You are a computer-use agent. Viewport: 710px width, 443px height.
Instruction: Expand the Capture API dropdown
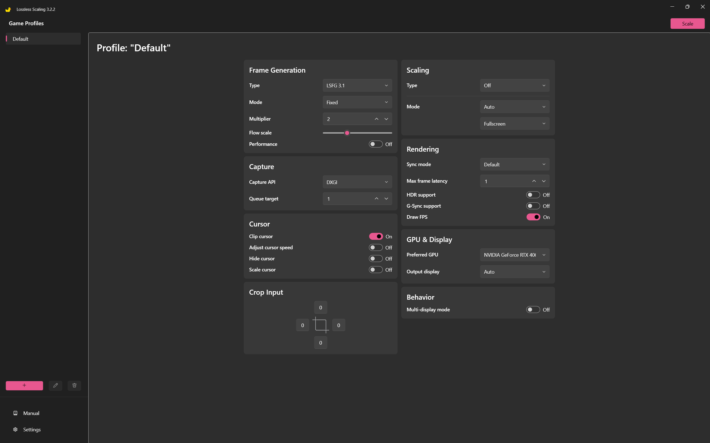[357, 182]
